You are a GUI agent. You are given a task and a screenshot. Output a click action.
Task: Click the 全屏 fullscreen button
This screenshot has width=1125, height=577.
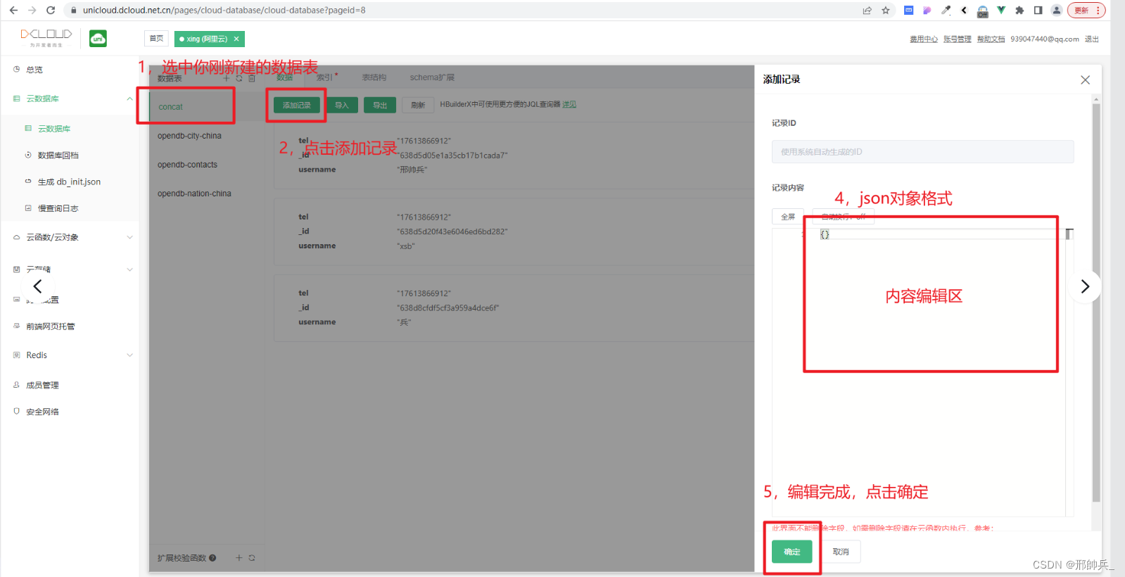788,217
